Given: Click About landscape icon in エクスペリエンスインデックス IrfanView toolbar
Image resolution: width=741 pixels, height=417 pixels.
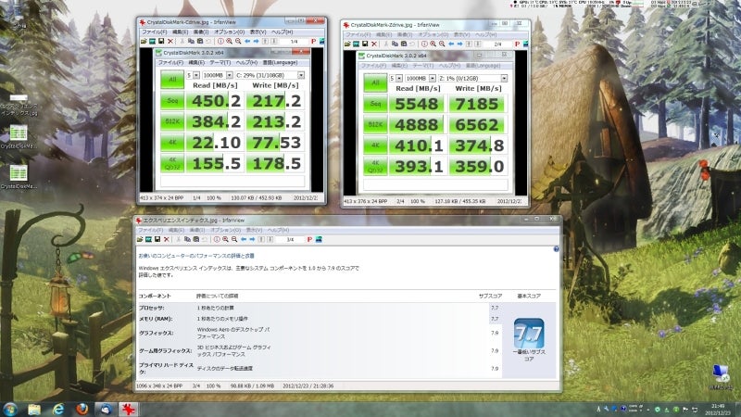Looking at the screenshot, I should pos(319,240).
